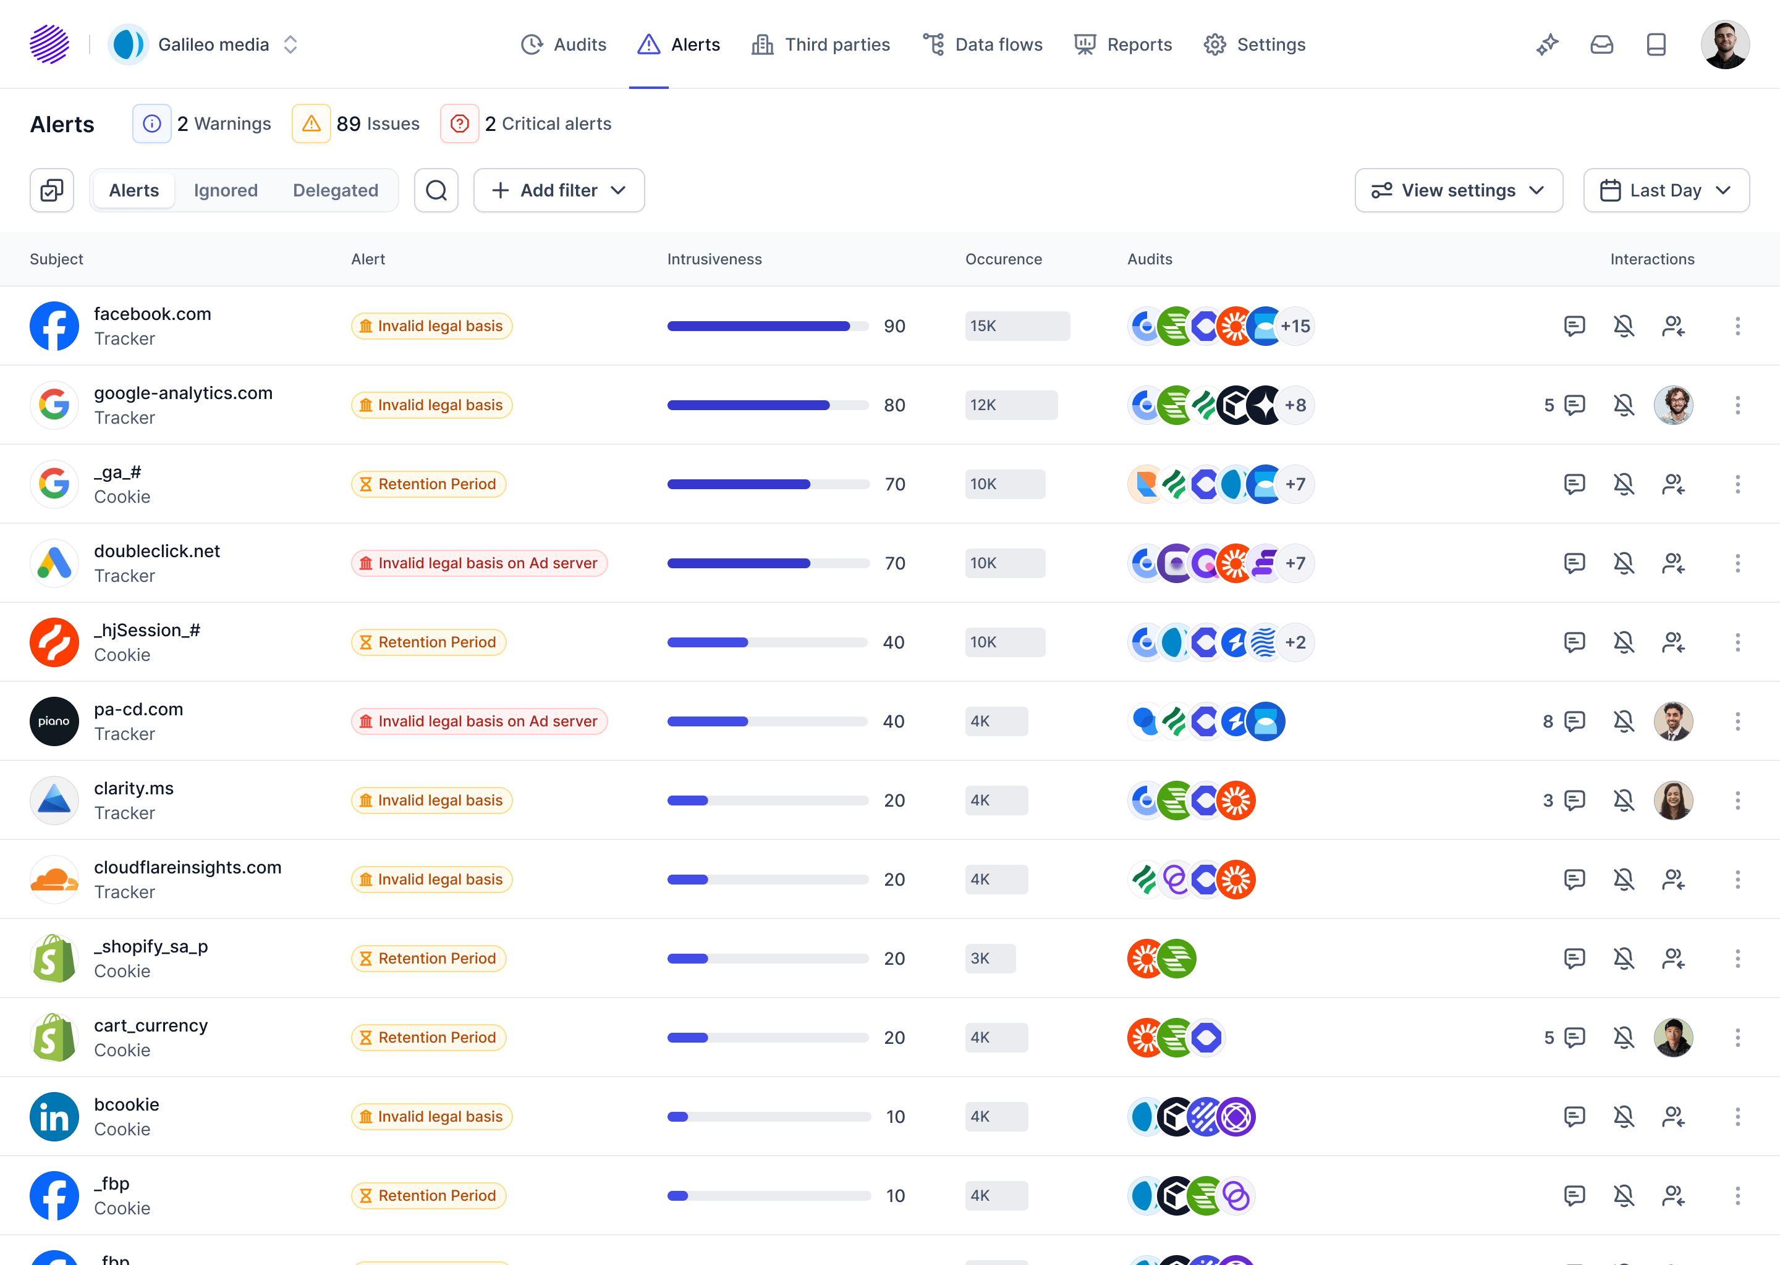The width and height of the screenshot is (1780, 1265).
Task: Click the +15 audits badge on facebook.com row
Action: pos(1295,326)
